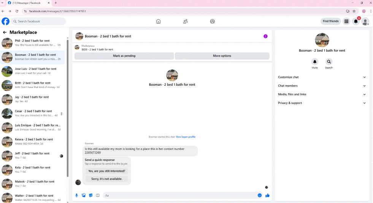Expand the Customize chat section

pyautogui.click(x=322, y=77)
